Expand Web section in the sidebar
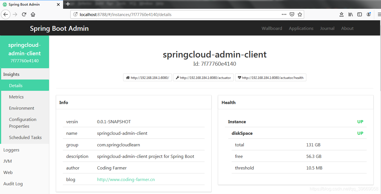381x194 pixels. 25,172
